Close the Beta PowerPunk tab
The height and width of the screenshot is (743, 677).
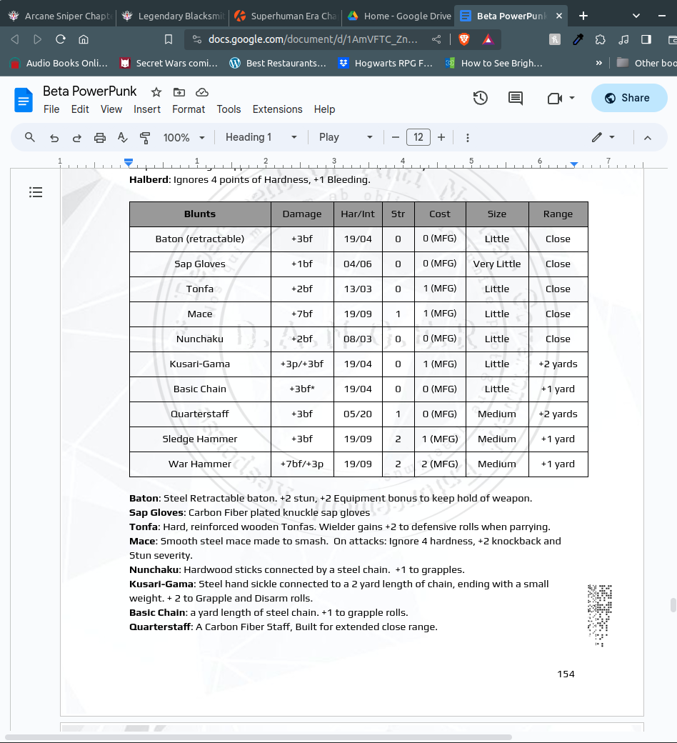click(x=559, y=16)
